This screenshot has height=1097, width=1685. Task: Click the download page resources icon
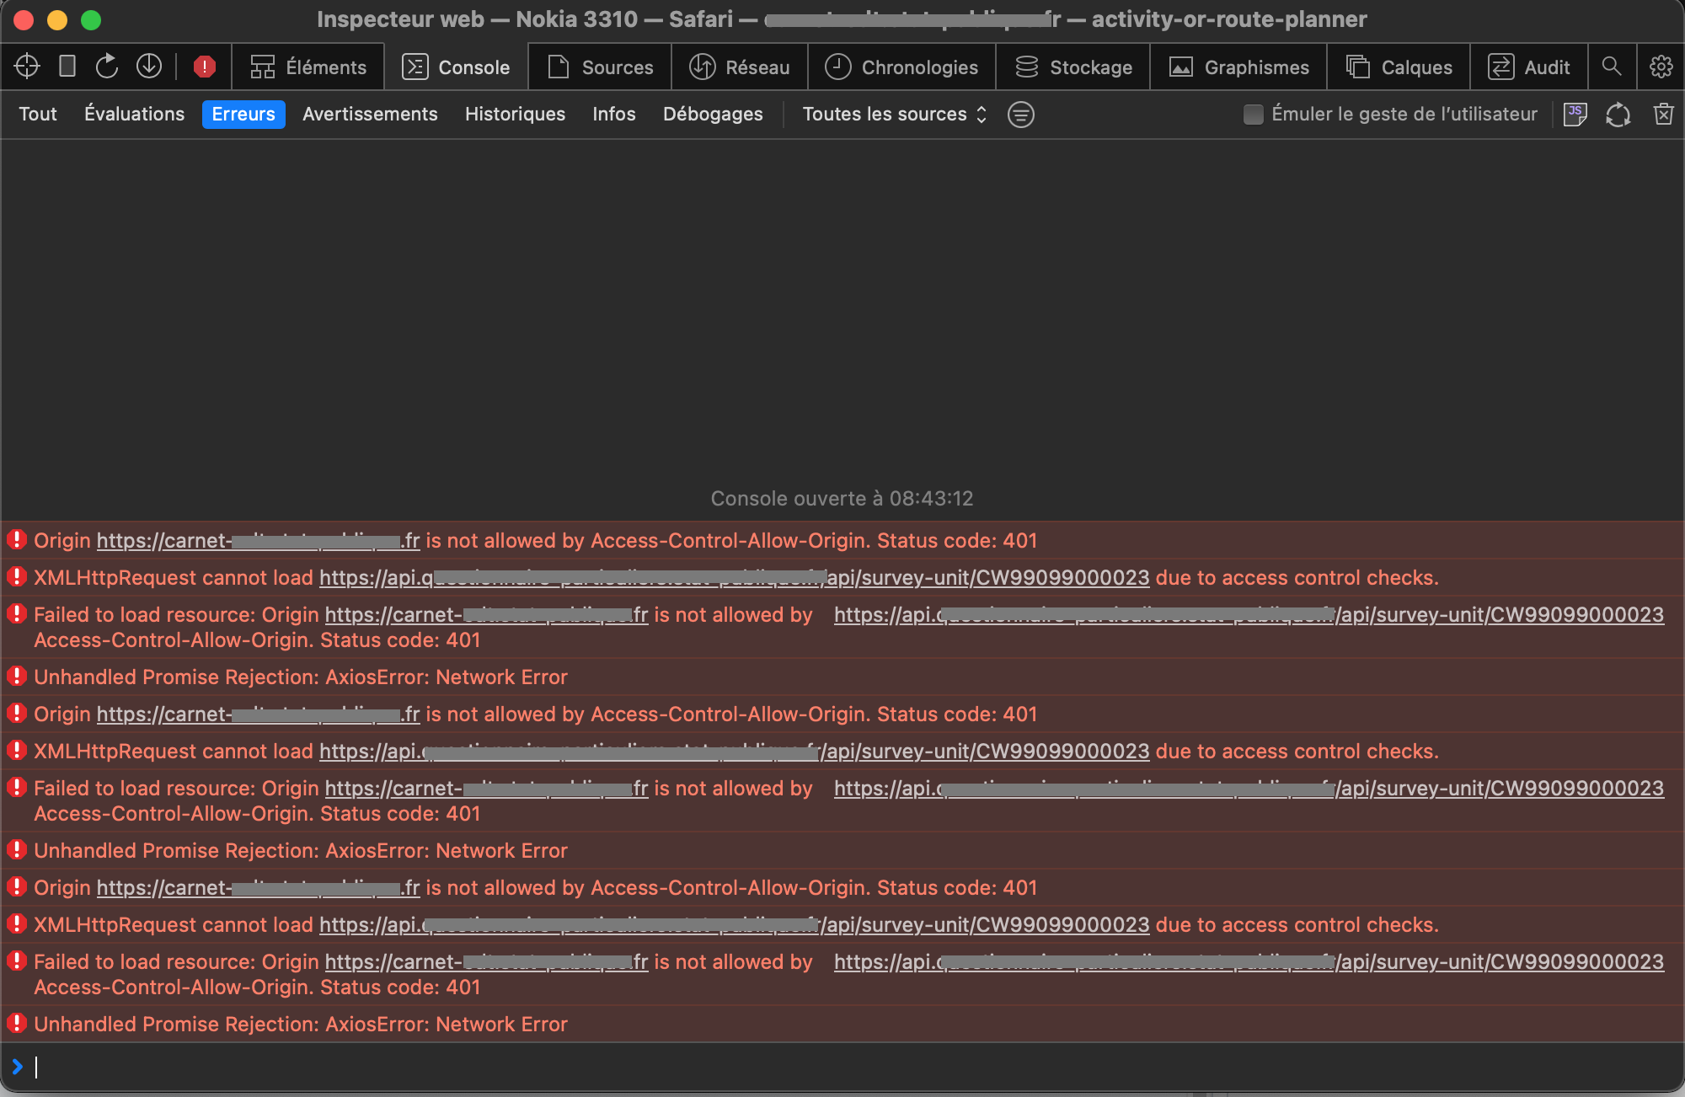(x=149, y=67)
